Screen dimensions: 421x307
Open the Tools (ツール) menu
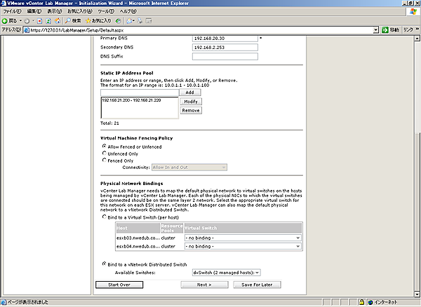[x=105, y=12]
